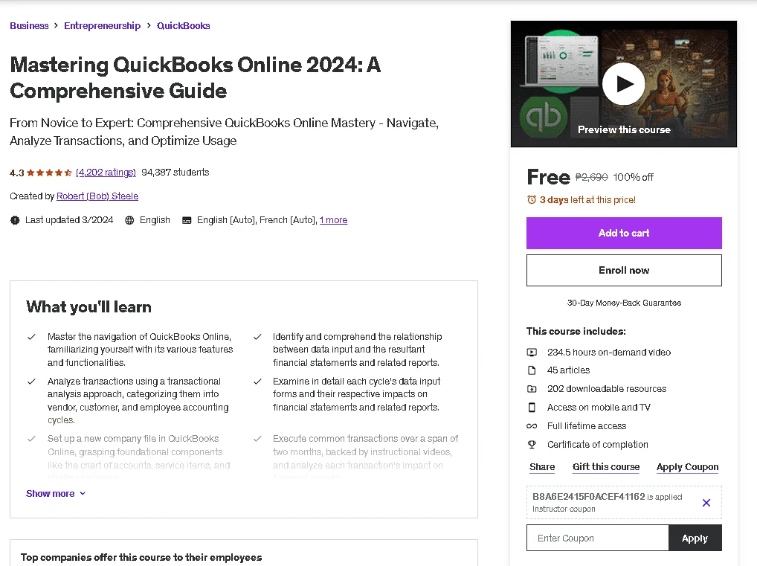Expand Show more in What you'll learn
The width and height of the screenshot is (757, 566).
(56, 494)
